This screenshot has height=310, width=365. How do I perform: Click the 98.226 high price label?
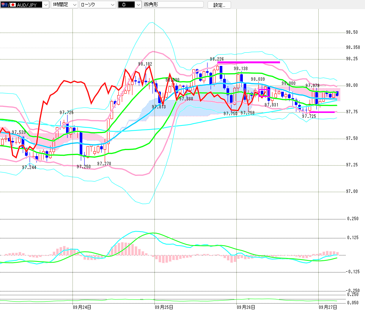pos(217,59)
